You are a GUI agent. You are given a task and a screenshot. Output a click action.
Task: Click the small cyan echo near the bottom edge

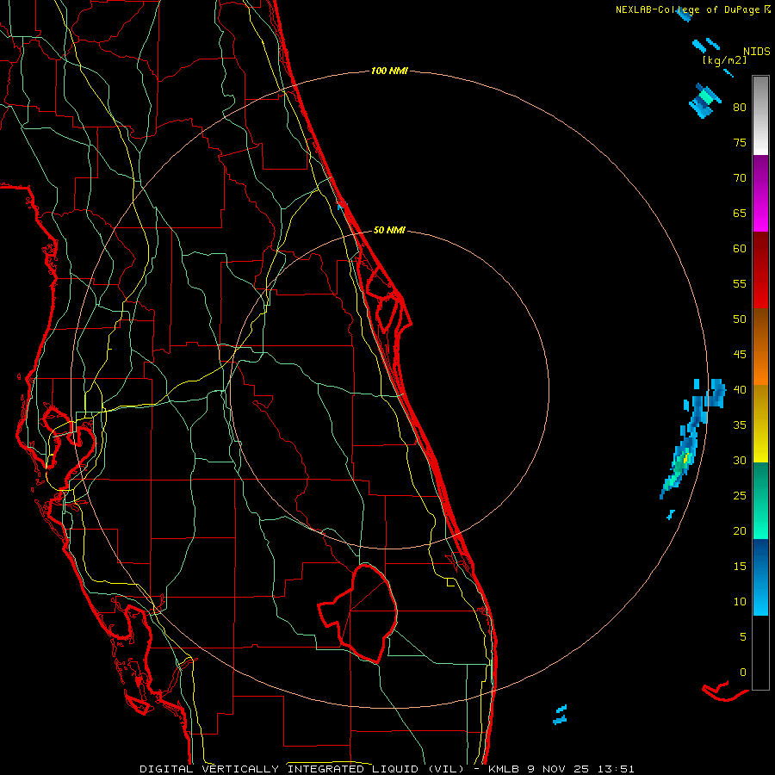[560, 715]
